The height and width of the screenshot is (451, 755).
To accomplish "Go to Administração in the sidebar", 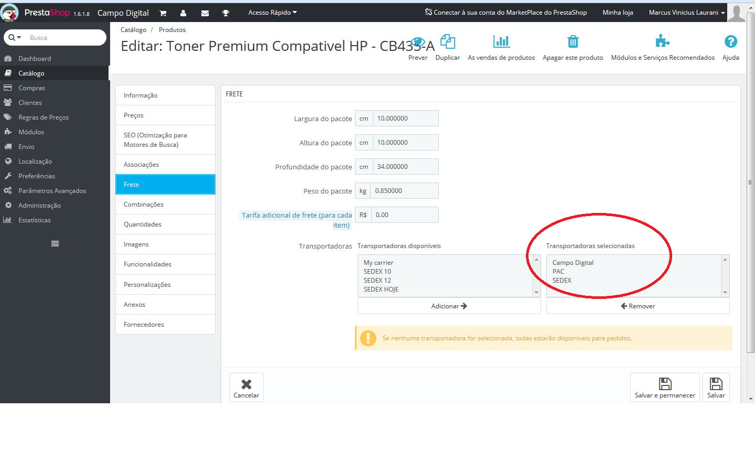I will [55, 205].
